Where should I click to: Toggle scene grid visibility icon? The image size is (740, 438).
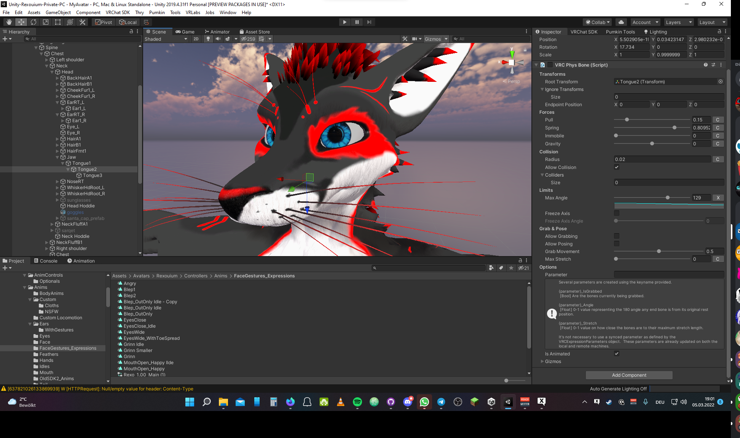(262, 39)
